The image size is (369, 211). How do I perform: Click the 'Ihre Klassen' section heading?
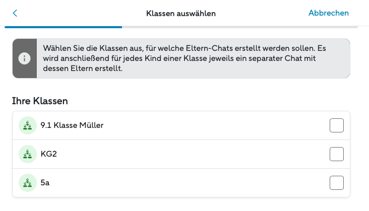40,101
